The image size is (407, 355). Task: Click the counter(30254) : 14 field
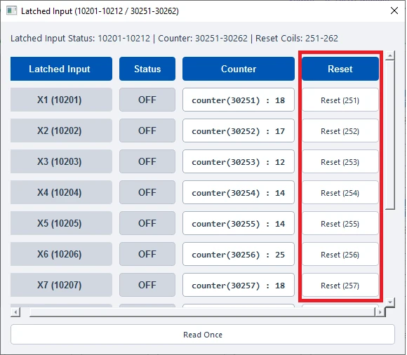coord(239,192)
